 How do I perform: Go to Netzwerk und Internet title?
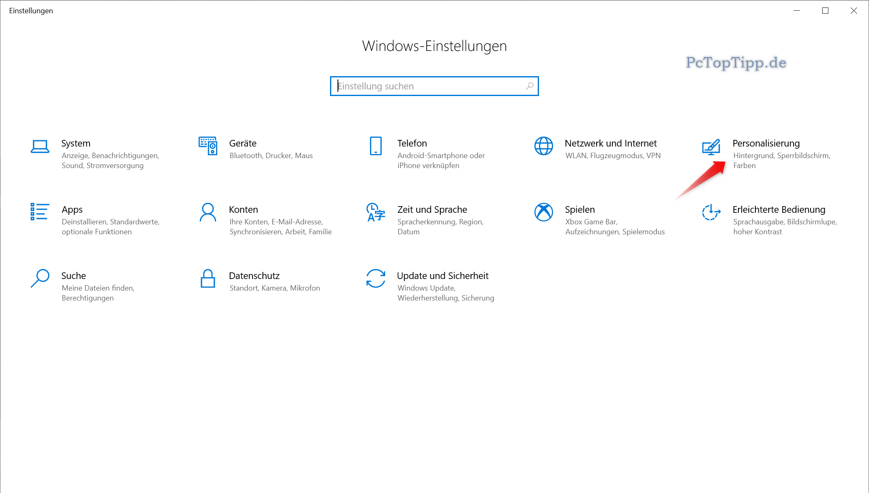coord(611,143)
